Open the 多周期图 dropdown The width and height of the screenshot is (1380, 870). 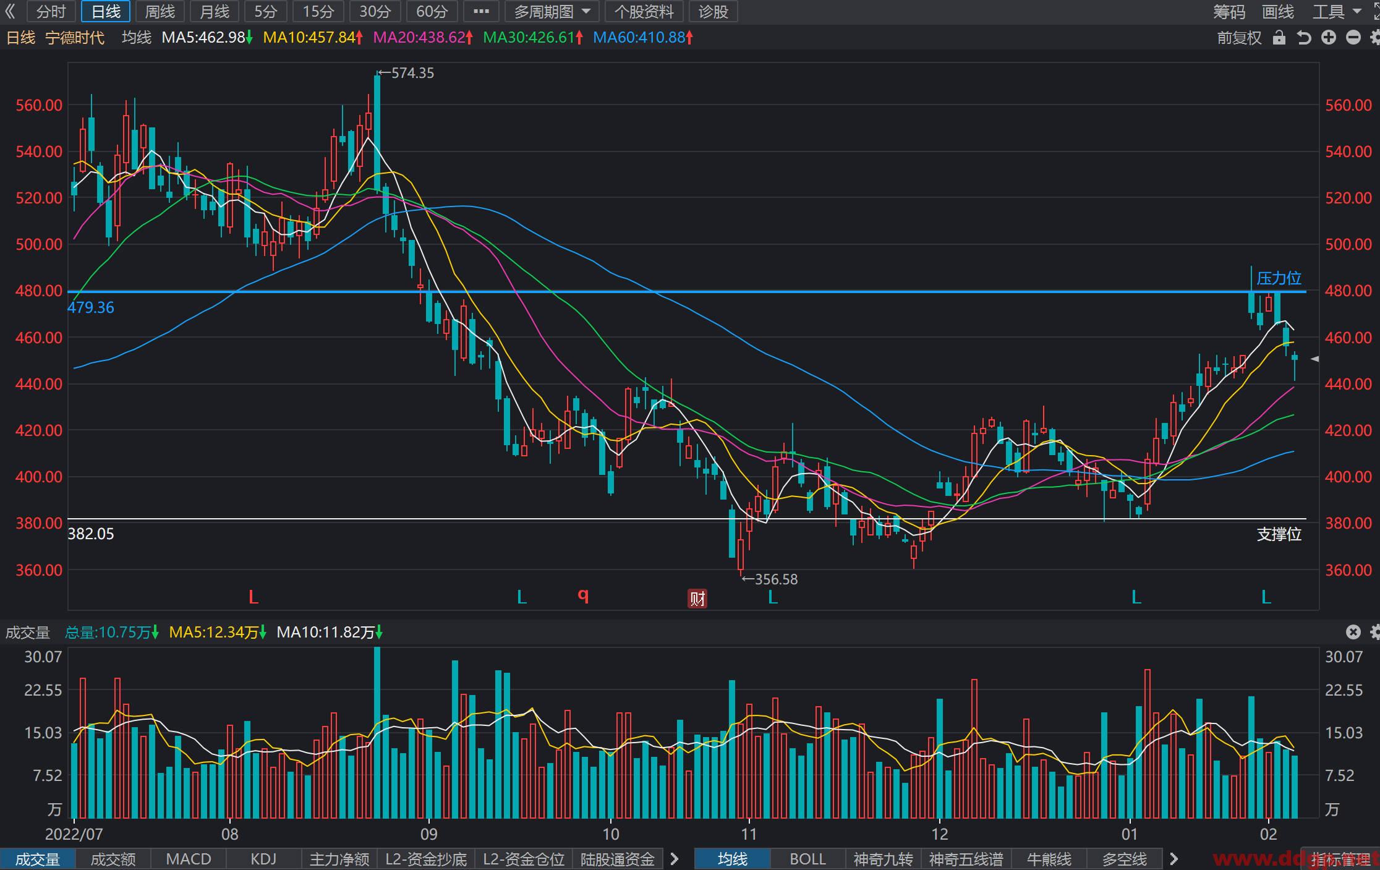[x=552, y=11]
